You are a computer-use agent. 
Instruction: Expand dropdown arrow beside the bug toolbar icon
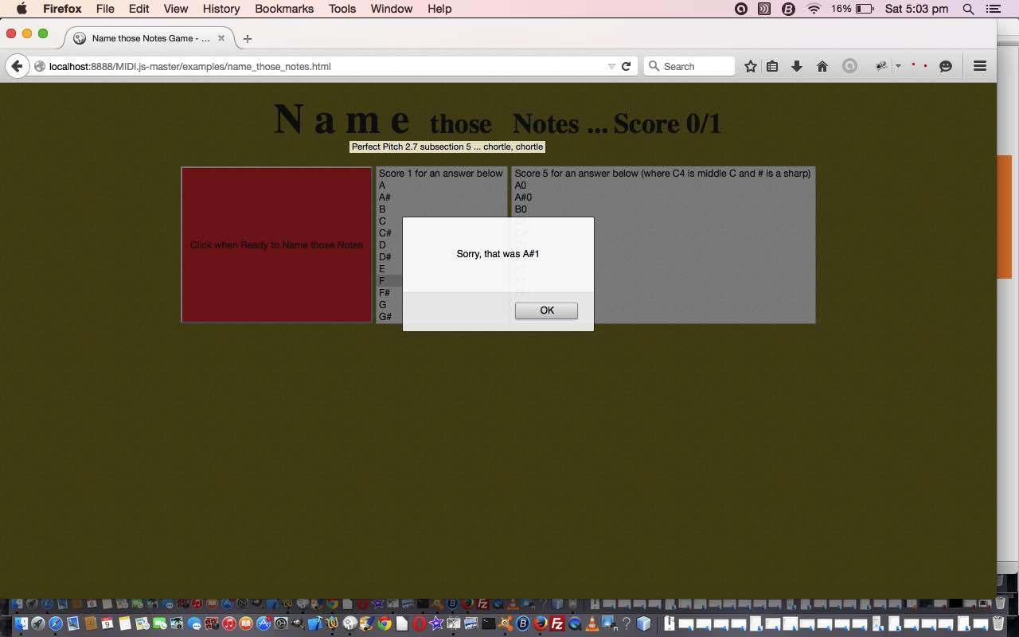pos(898,67)
